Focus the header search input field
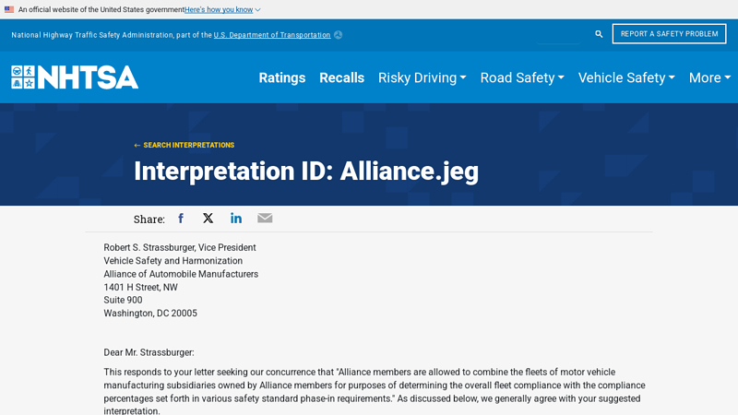Image resolution: width=738 pixels, height=415 pixels. pos(558,34)
